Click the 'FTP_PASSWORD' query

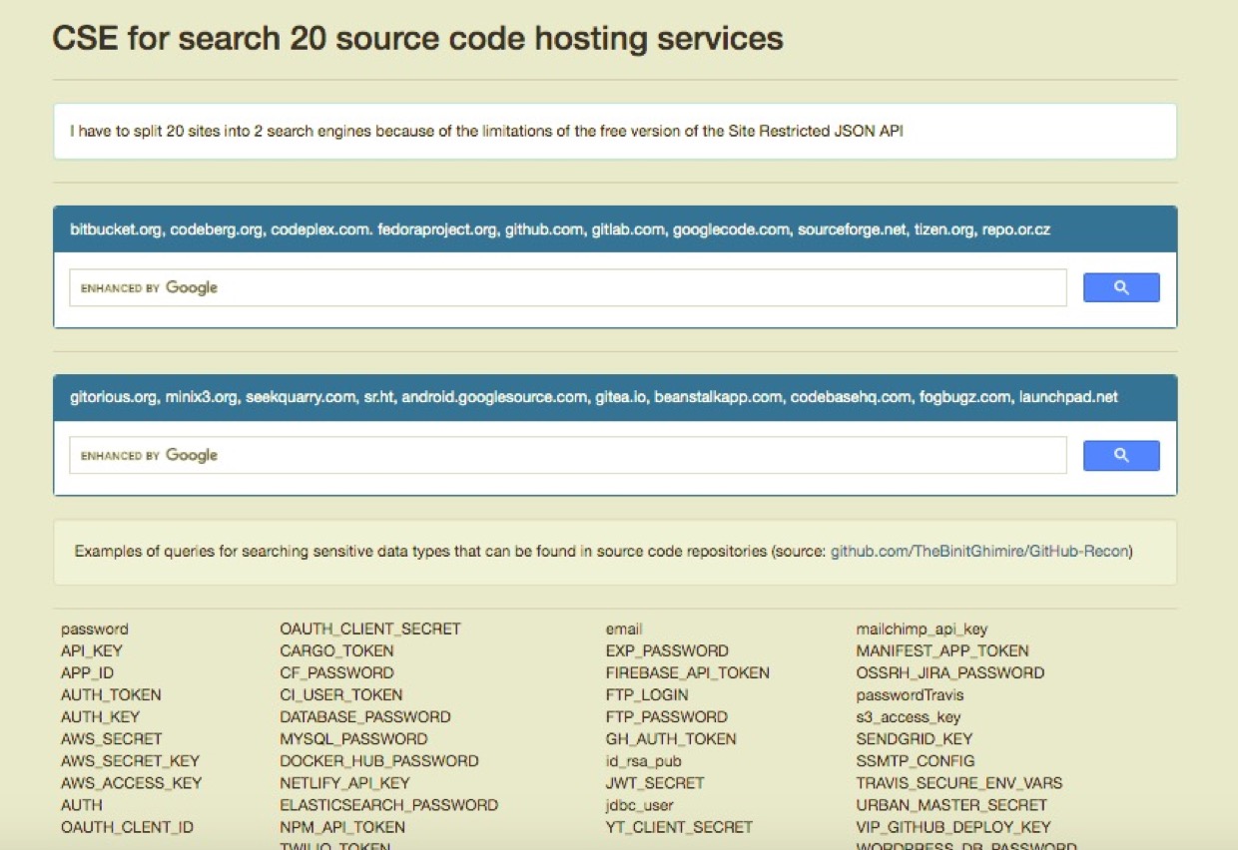pos(667,716)
